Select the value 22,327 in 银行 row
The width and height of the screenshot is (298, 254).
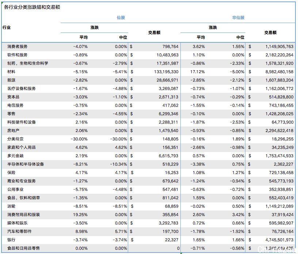(172, 240)
